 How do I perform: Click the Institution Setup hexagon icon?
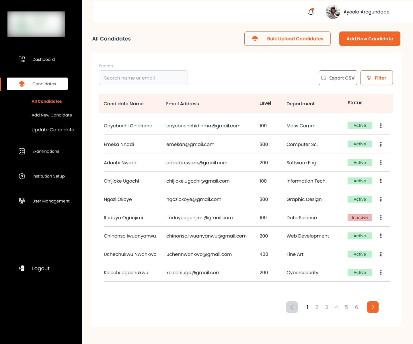(x=22, y=176)
